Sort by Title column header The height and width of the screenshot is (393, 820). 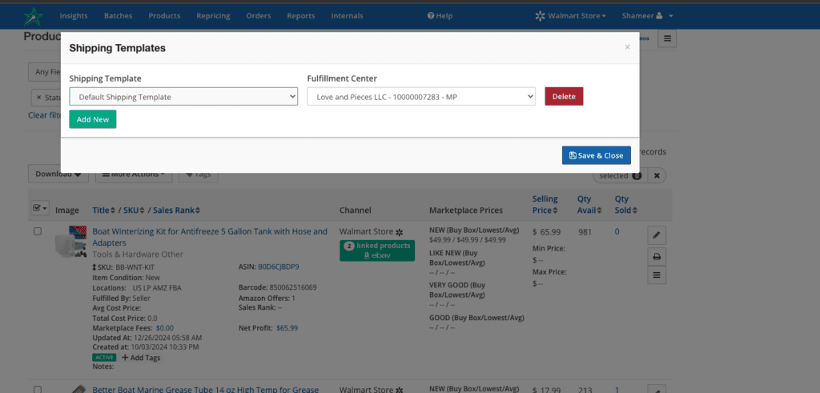[103, 210]
